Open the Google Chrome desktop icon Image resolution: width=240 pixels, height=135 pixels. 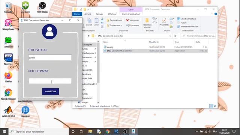[x=8, y=94]
